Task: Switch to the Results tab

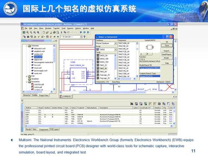Action: pos(28,129)
